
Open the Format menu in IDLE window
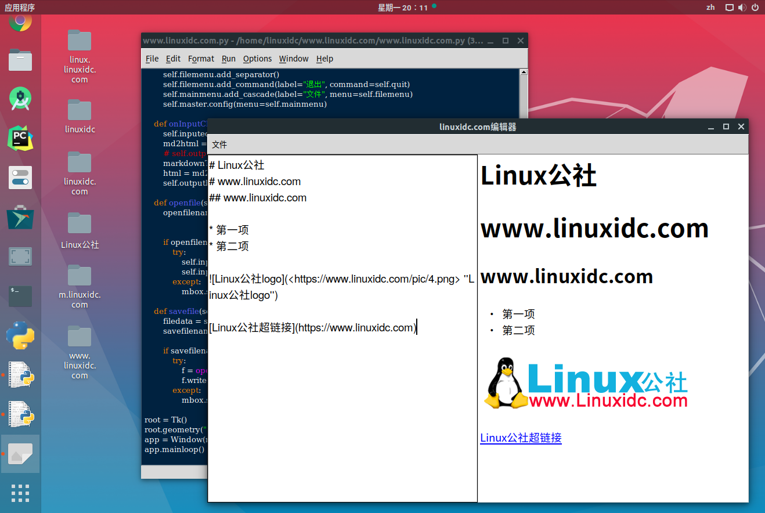[201, 59]
